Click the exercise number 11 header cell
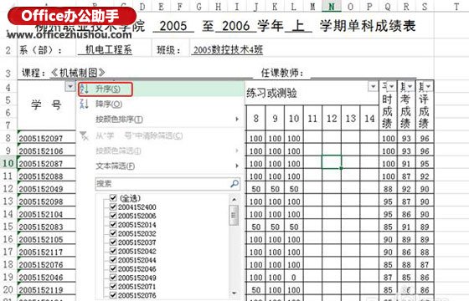This screenshot has width=469, height=301. (312, 119)
